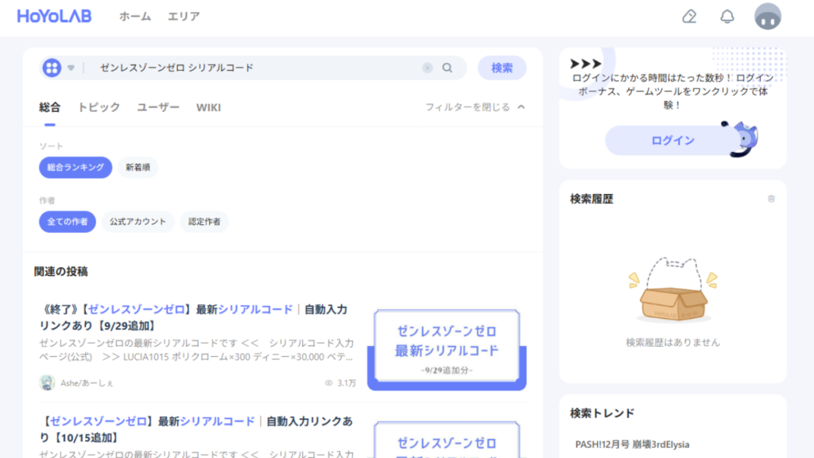Select the 新着順 sort option
814x458 pixels.
coord(138,168)
